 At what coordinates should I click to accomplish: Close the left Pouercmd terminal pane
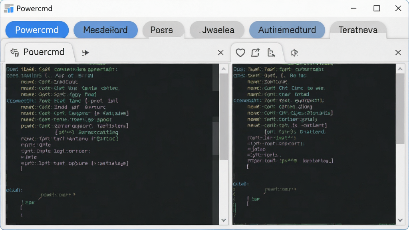point(220,53)
